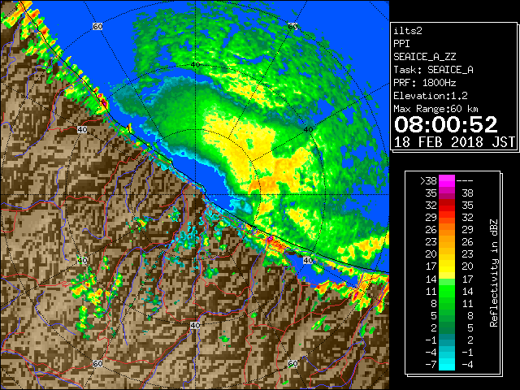This screenshot has width=520, height=390.
Task: Click the '60' range label in top-left corner
Action: 97,26
